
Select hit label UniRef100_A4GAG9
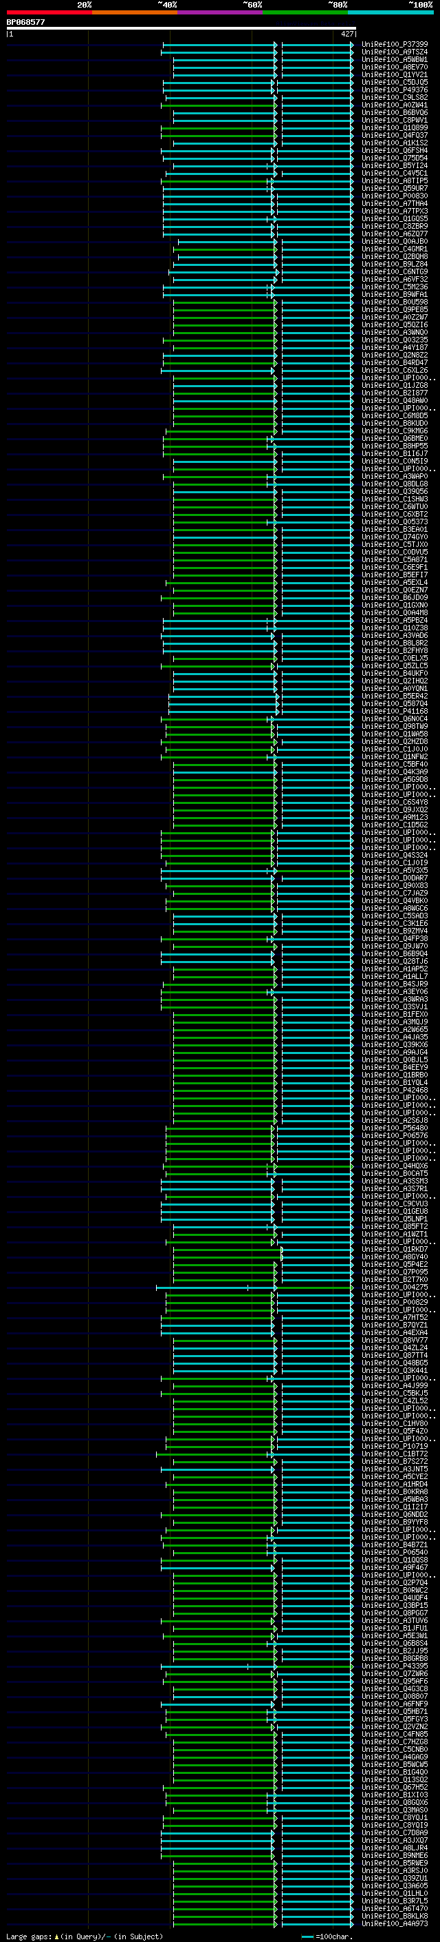395,1757
